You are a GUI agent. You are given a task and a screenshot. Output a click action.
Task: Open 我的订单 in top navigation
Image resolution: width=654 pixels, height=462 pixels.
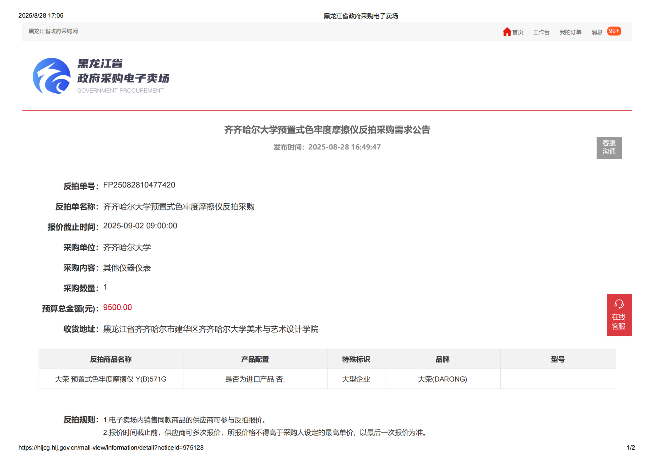pos(570,32)
